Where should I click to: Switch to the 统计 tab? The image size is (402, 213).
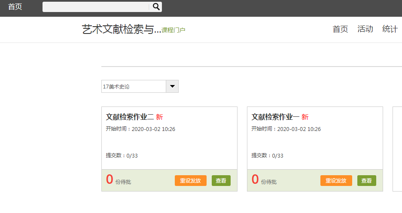pyautogui.click(x=390, y=29)
